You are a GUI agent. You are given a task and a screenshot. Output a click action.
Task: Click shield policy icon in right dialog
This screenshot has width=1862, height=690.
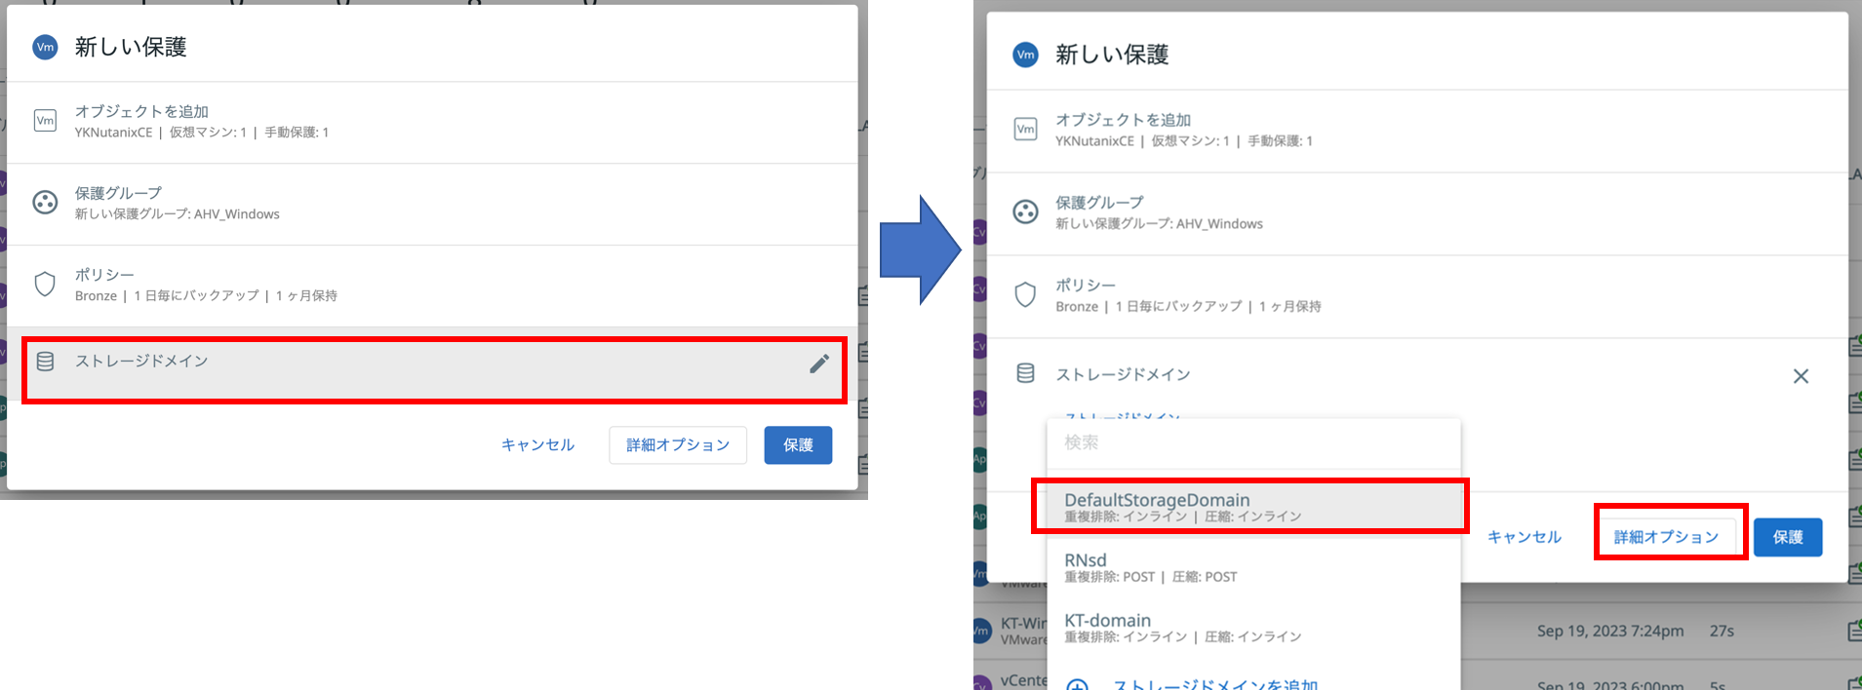[1025, 294]
